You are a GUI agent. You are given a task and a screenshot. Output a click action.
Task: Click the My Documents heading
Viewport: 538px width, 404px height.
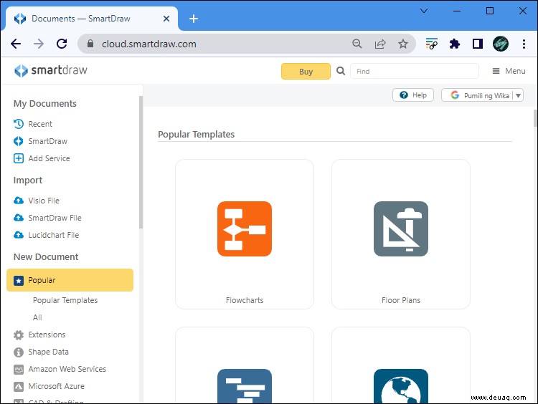pos(45,103)
